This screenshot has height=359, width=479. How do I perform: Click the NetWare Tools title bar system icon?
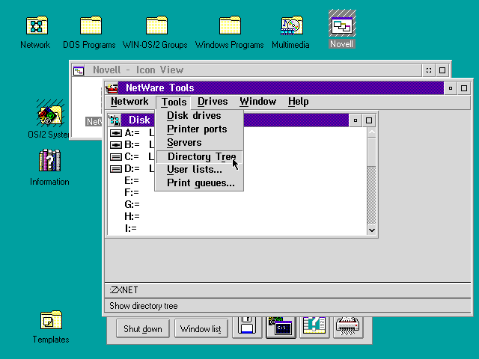coord(112,88)
